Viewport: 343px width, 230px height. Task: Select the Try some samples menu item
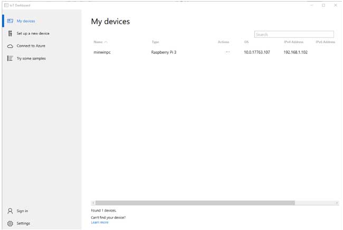click(x=31, y=58)
